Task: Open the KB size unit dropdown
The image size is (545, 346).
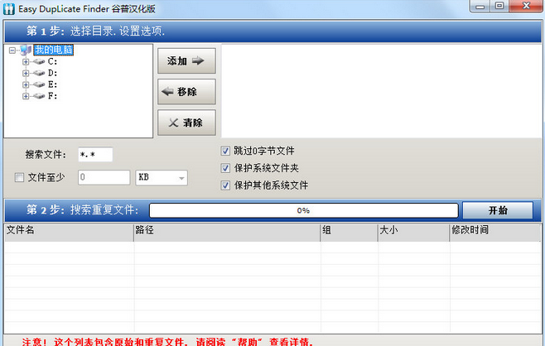Action: (x=162, y=178)
